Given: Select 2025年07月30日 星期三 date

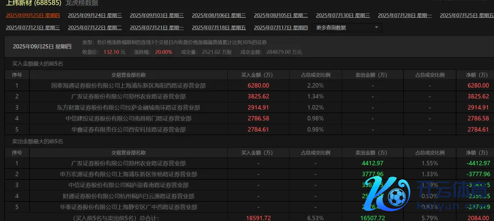Looking at the screenshot, I should point(343,16).
